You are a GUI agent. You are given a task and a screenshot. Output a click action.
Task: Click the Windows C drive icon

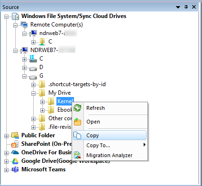(x=33, y=59)
